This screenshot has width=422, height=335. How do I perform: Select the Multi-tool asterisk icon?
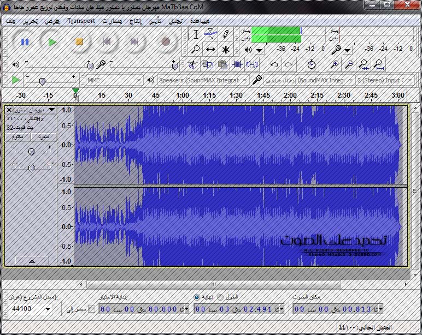point(225,49)
